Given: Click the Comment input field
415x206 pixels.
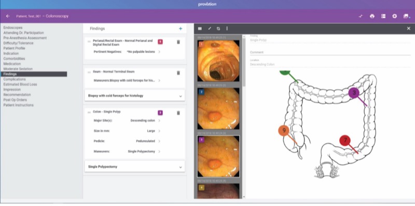Looking at the screenshot, I should (x=330, y=53).
